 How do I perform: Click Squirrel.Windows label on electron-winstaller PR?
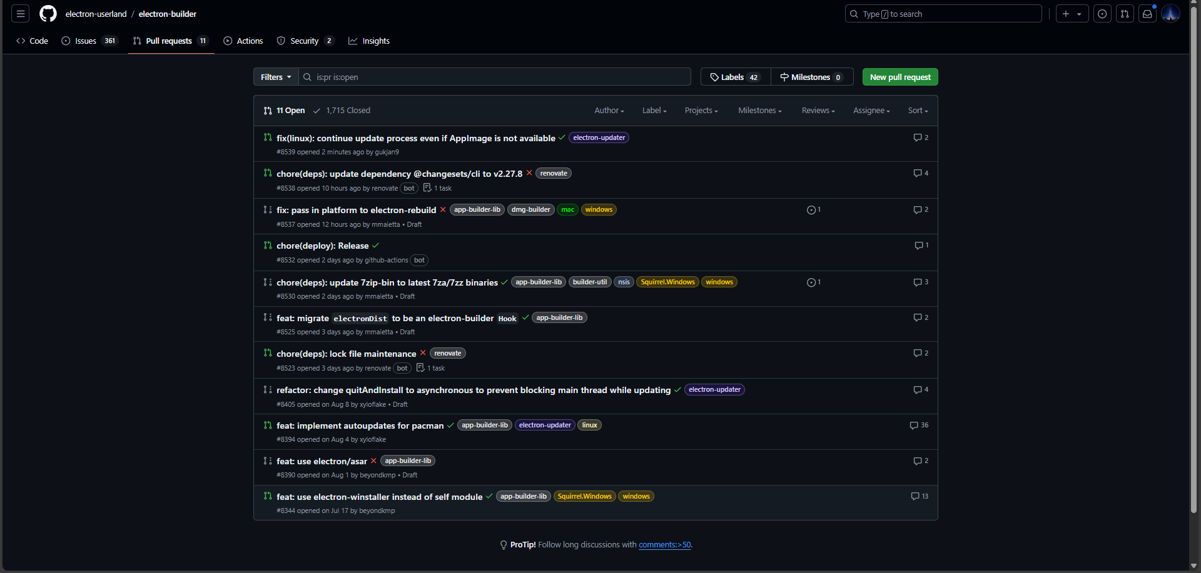584,497
